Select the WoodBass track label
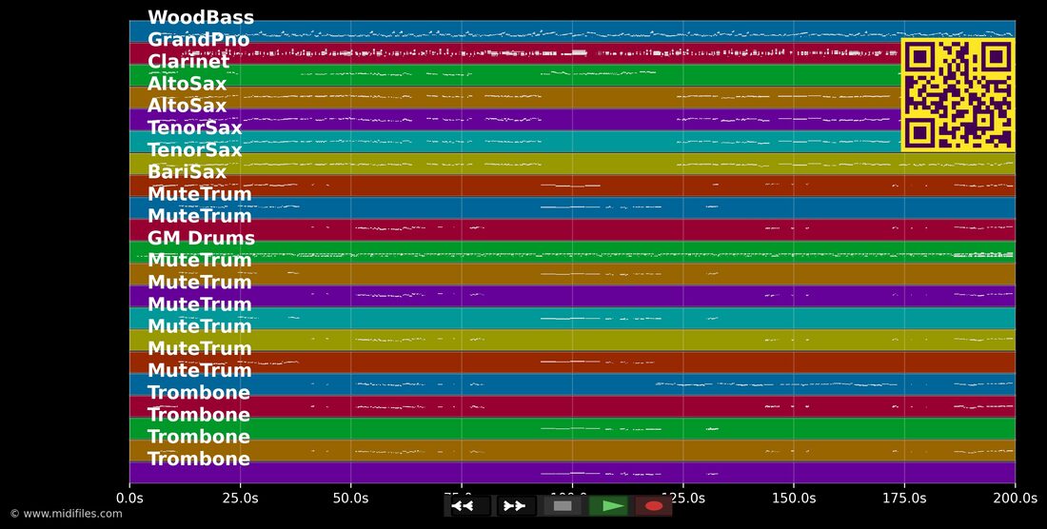1047x529 pixels. point(200,17)
